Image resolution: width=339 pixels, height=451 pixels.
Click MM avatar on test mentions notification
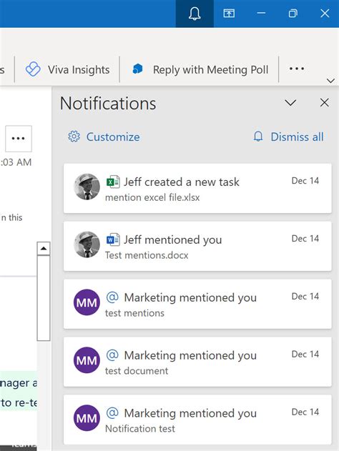tap(87, 302)
